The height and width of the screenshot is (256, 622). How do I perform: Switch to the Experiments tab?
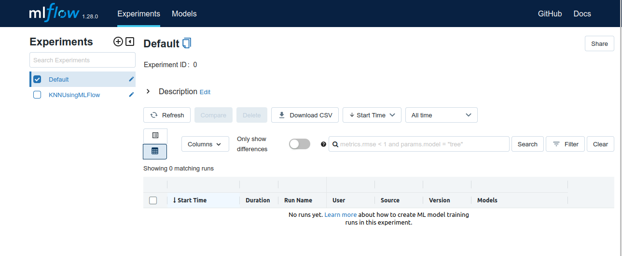click(139, 14)
